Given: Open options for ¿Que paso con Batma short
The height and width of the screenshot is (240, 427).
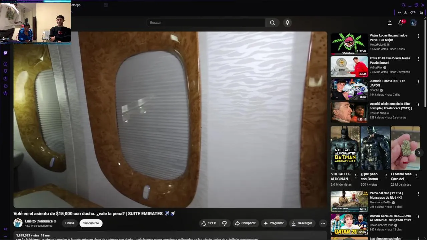Looking at the screenshot, I should 386,176.
